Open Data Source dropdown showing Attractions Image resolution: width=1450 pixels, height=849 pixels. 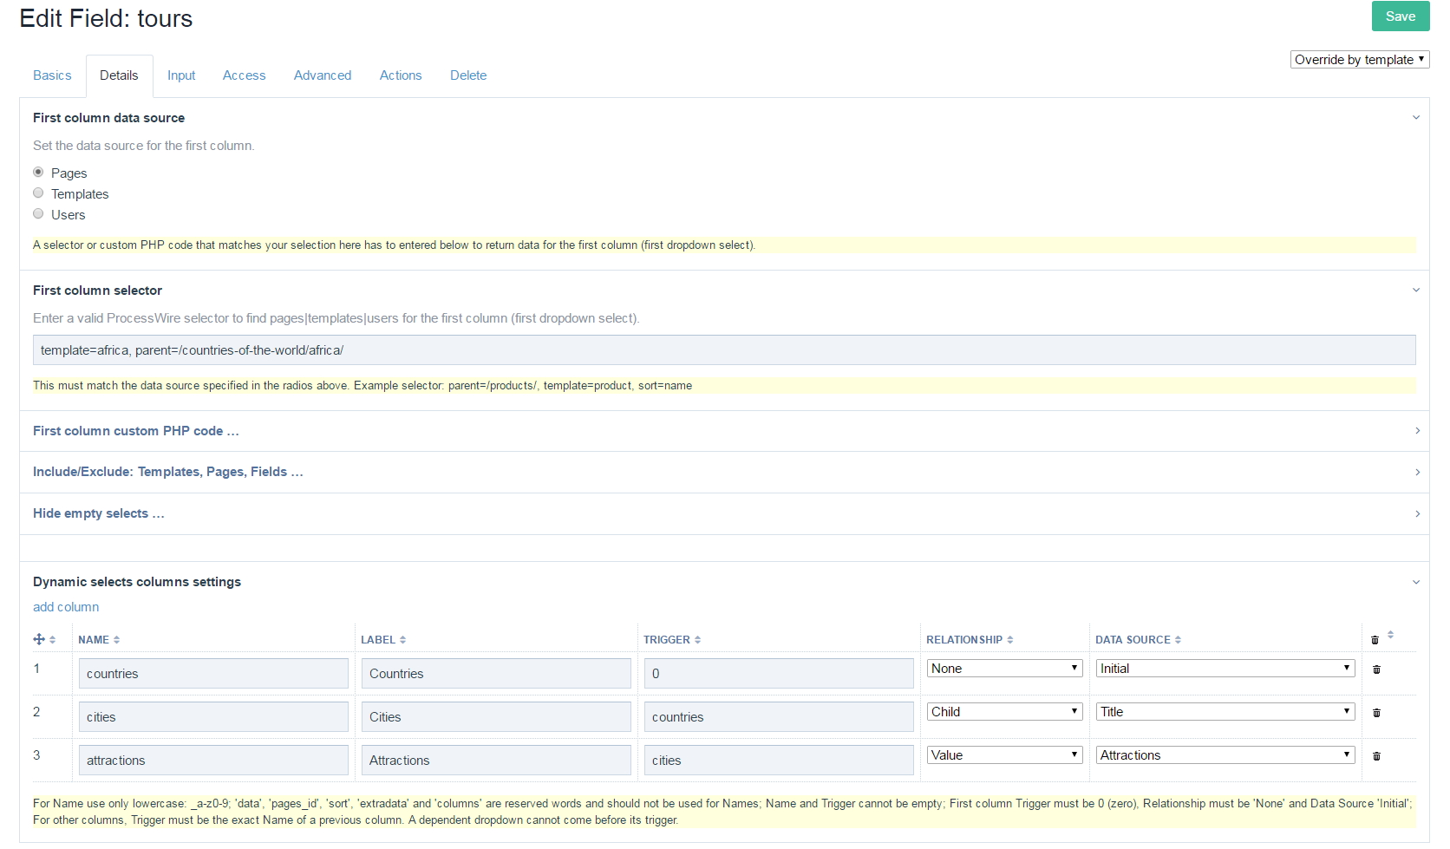[x=1225, y=755]
